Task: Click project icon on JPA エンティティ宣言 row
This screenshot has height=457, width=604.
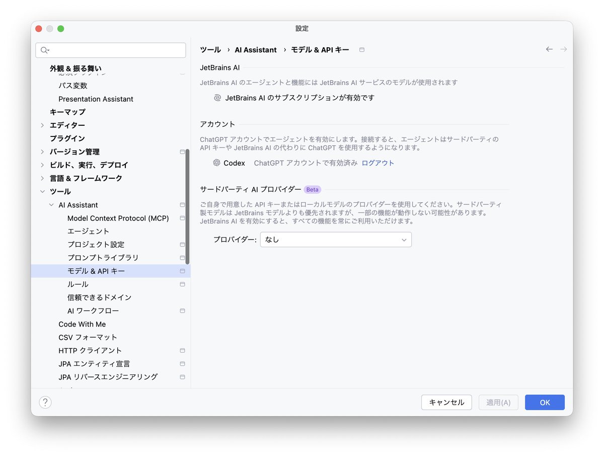Action: tap(182, 363)
